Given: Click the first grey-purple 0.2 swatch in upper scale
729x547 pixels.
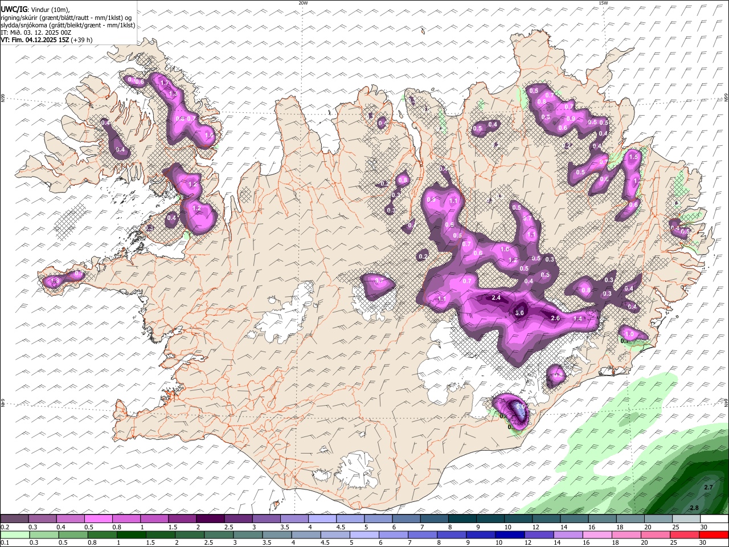Looking at the screenshot, I should pyautogui.click(x=14, y=519).
